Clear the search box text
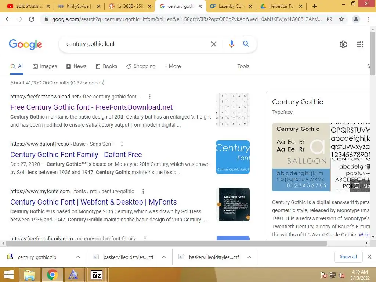This screenshot has height=282, width=376. [x=213, y=44]
